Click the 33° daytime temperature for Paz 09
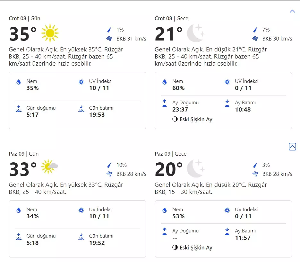Image resolution: width=300 pixels, height=262 pixels. click(x=23, y=169)
